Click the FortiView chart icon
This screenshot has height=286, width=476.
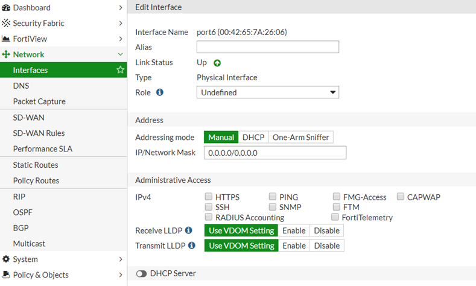coord(6,39)
